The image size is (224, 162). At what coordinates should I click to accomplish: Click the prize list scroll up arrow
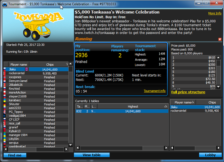pos(219,57)
